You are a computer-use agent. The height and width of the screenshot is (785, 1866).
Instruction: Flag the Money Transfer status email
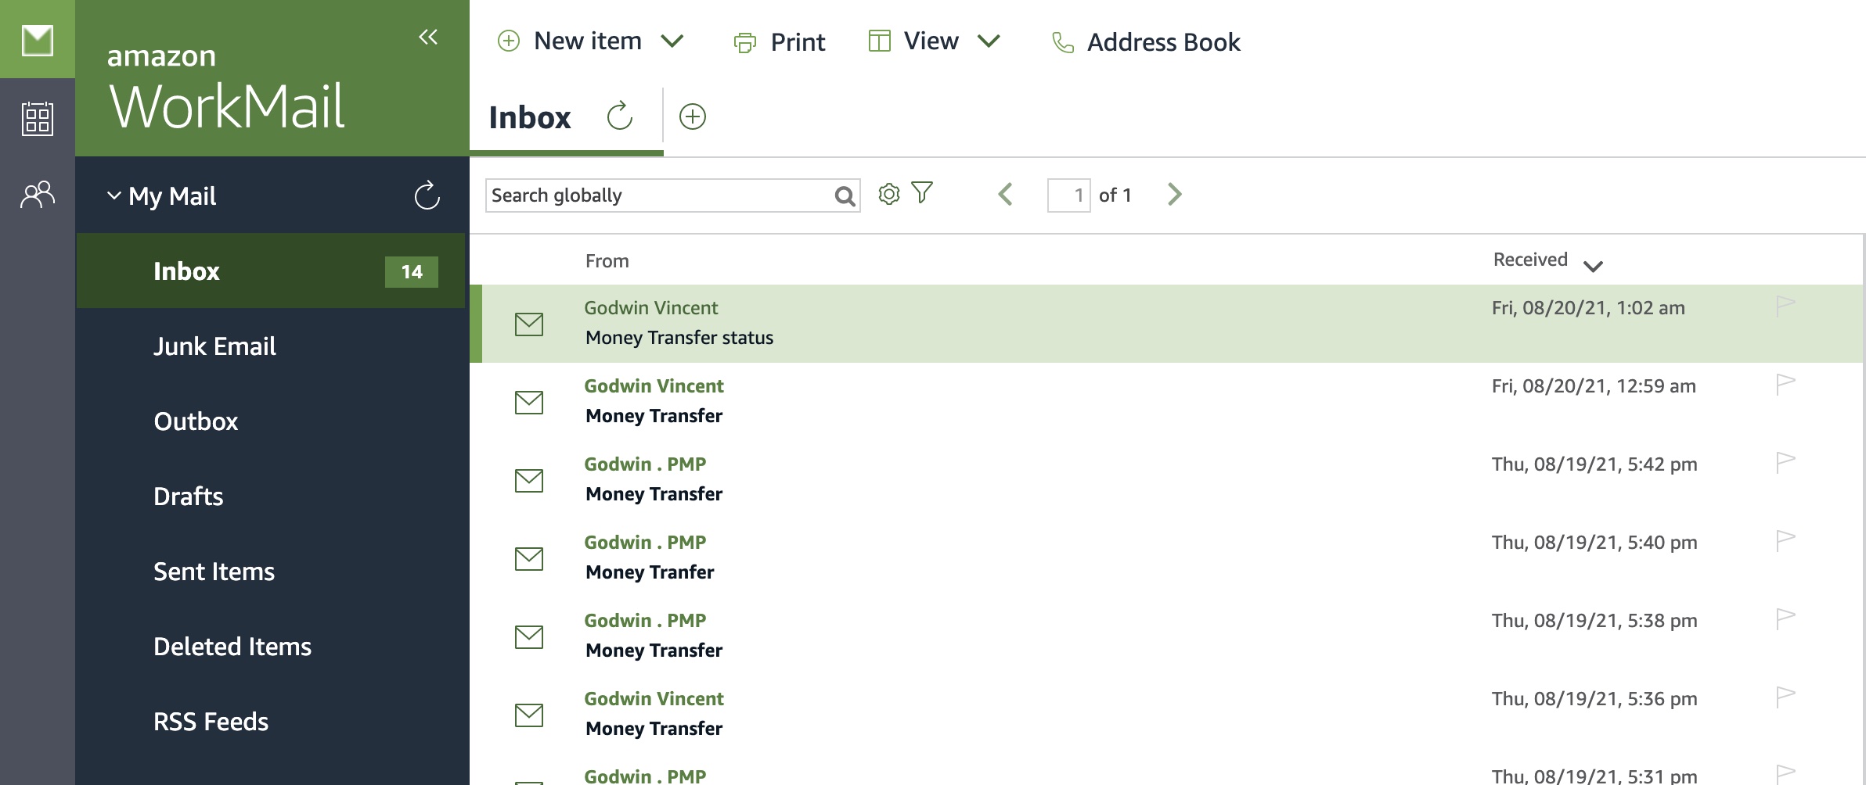pyautogui.click(x=1785, y=306)
